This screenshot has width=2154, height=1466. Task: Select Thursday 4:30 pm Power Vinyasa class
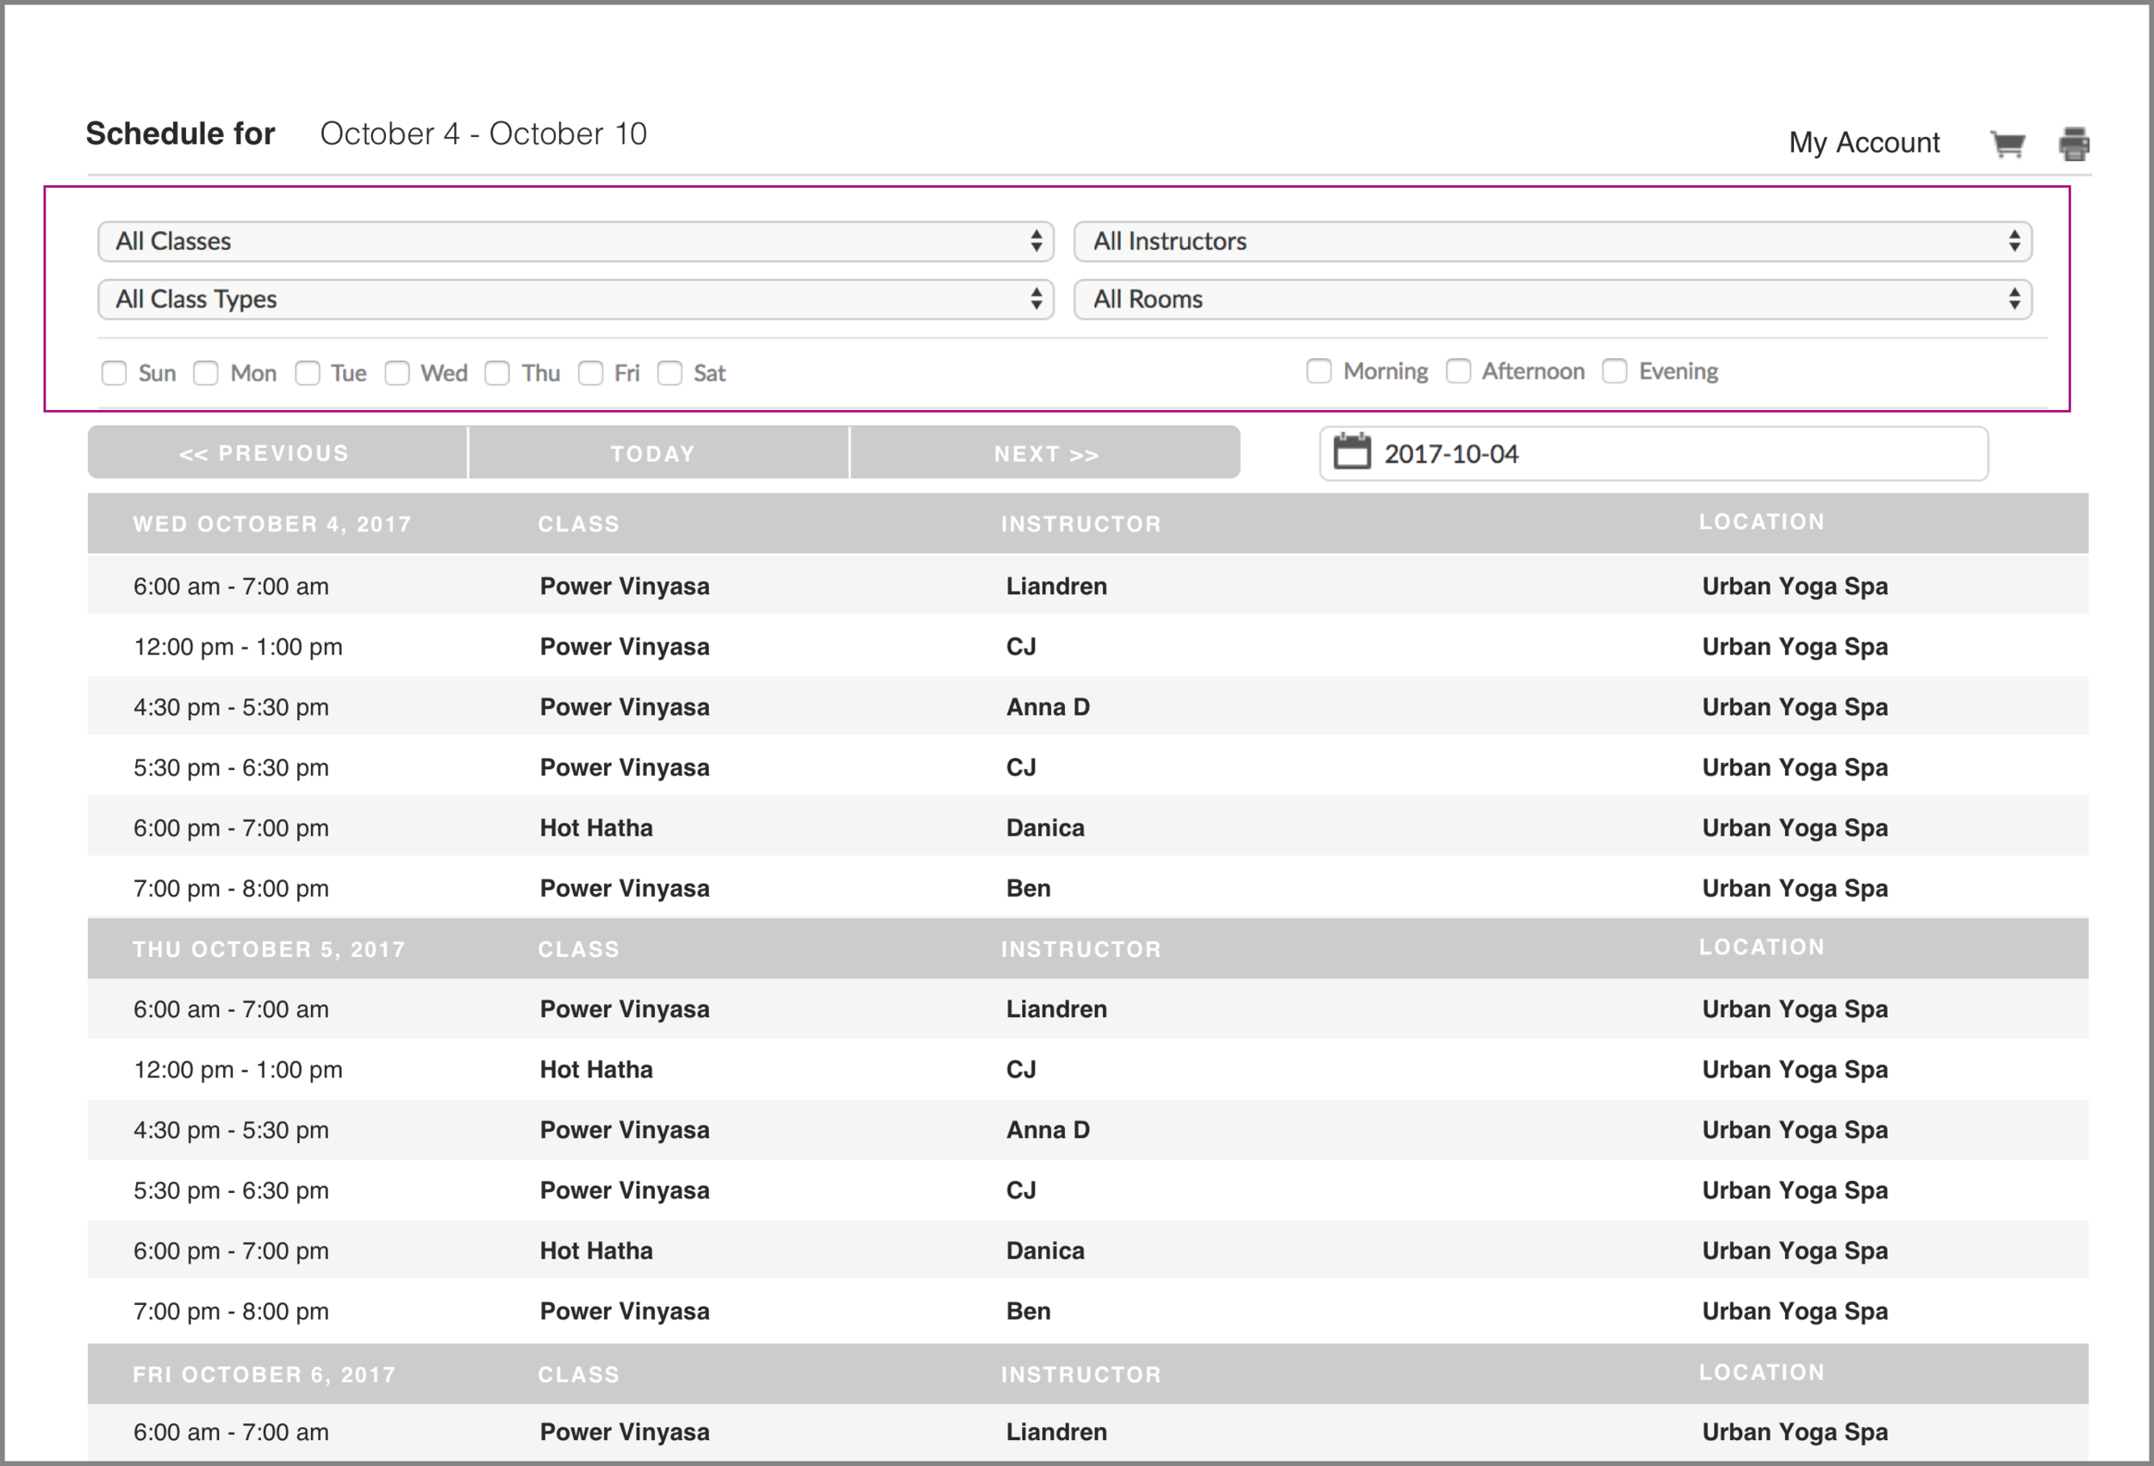pyautogui.click(x=625, y=1129)
